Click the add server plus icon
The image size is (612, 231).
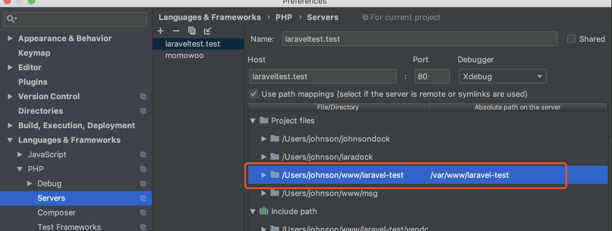(160, 31)
